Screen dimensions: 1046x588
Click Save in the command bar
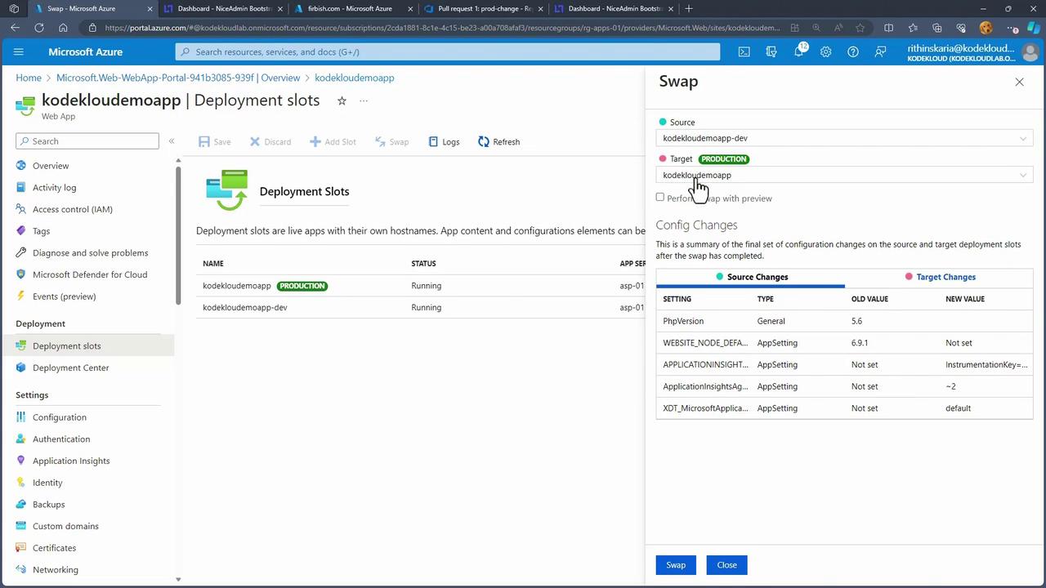[x=215, y=142]
